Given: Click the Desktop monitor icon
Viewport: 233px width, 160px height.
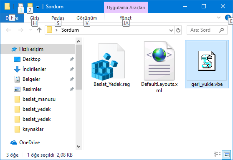Looking at the screenshot, I should [17, 59].
